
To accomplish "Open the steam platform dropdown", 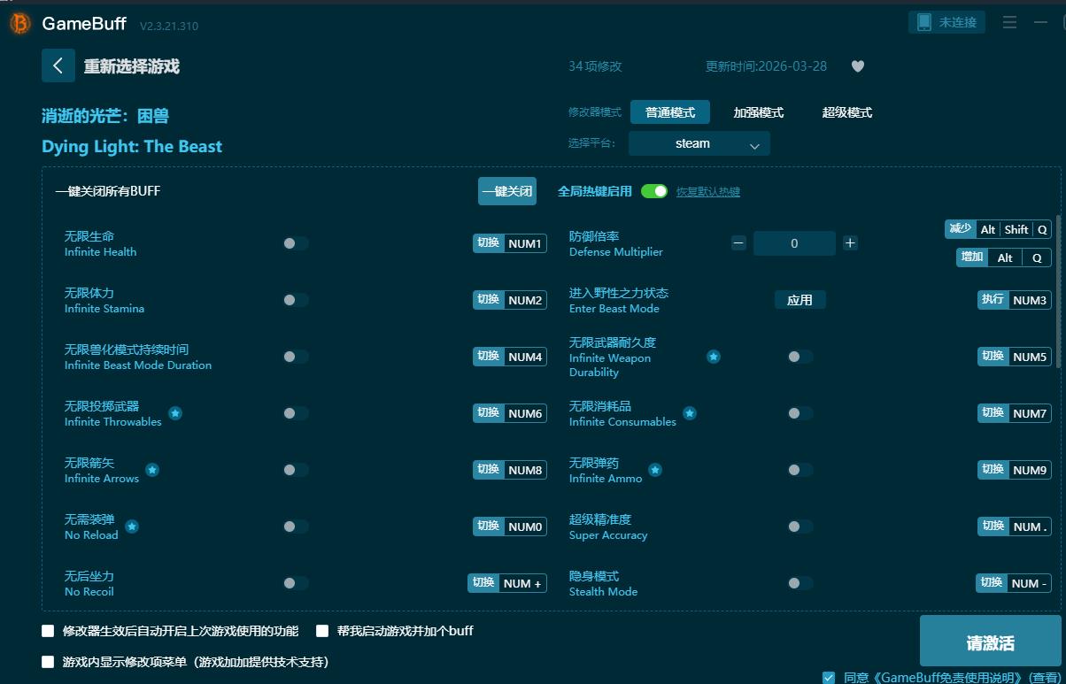I will 699,142.
